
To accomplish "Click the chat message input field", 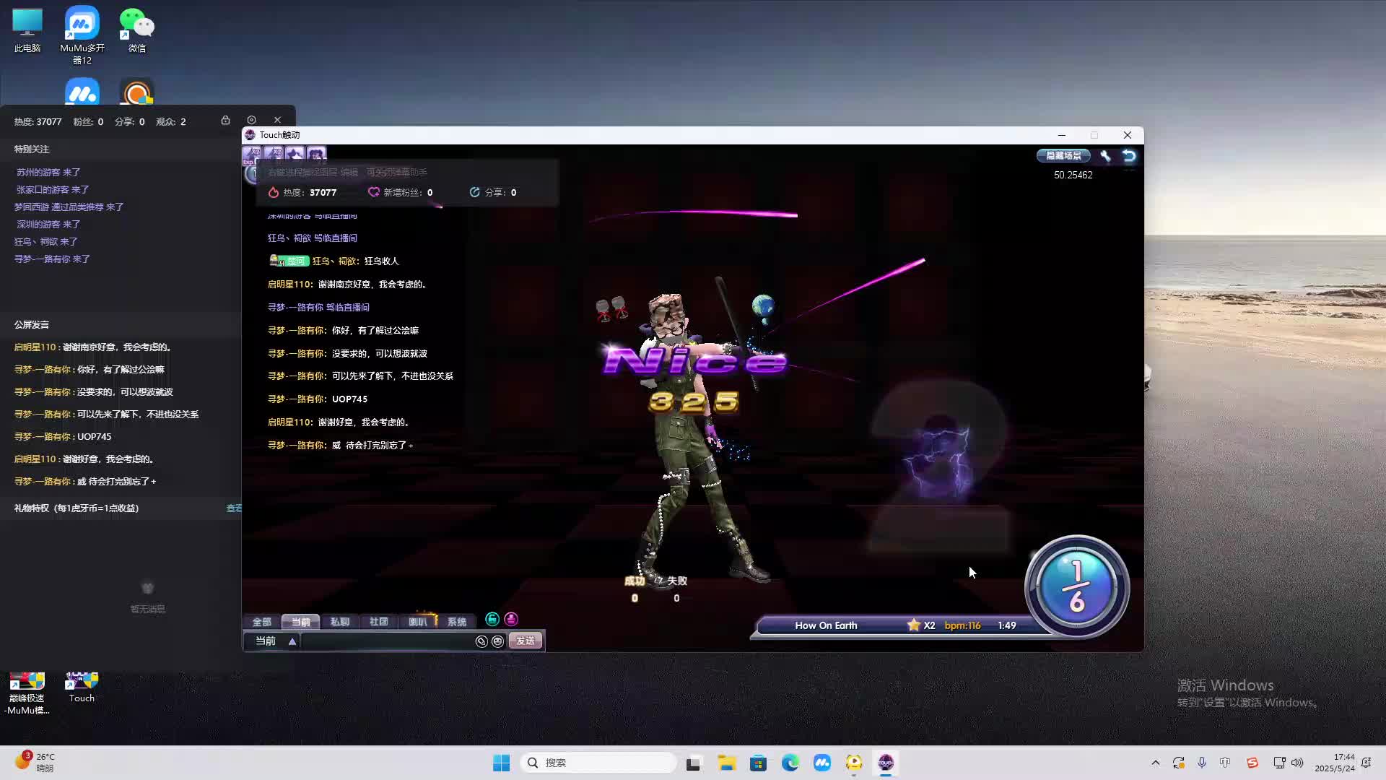I will [386, 641].
